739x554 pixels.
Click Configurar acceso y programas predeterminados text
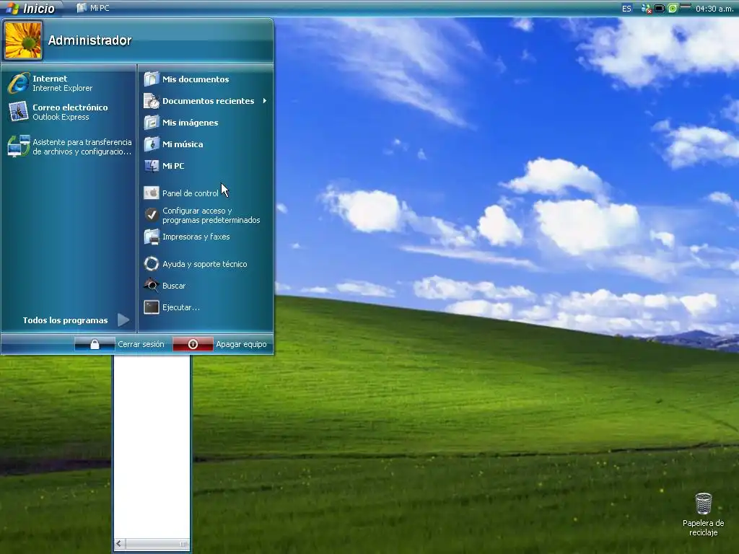tap(211, 215)
